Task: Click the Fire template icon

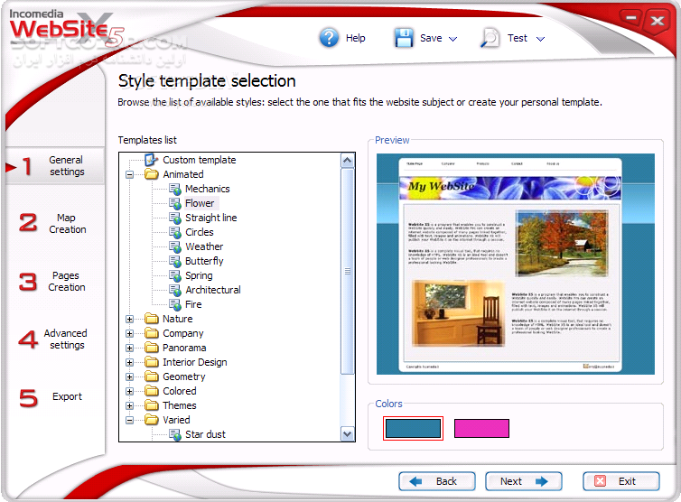Action: [175, 304]
